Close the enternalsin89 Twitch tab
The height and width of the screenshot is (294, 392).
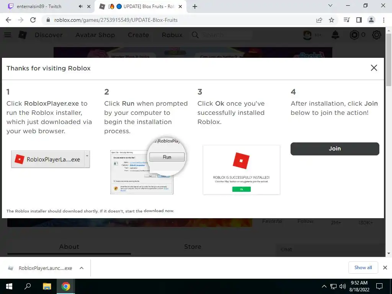[x=89, y=7]
